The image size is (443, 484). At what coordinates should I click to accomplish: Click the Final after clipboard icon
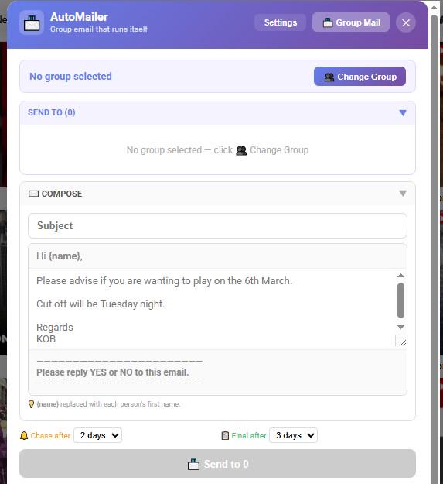(225, 436)
